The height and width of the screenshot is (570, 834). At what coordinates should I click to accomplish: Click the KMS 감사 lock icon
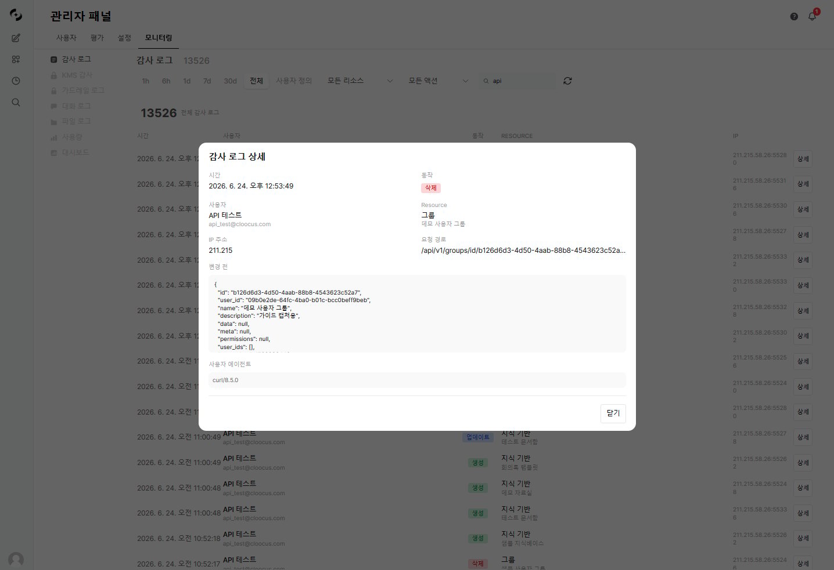[53, 75]
